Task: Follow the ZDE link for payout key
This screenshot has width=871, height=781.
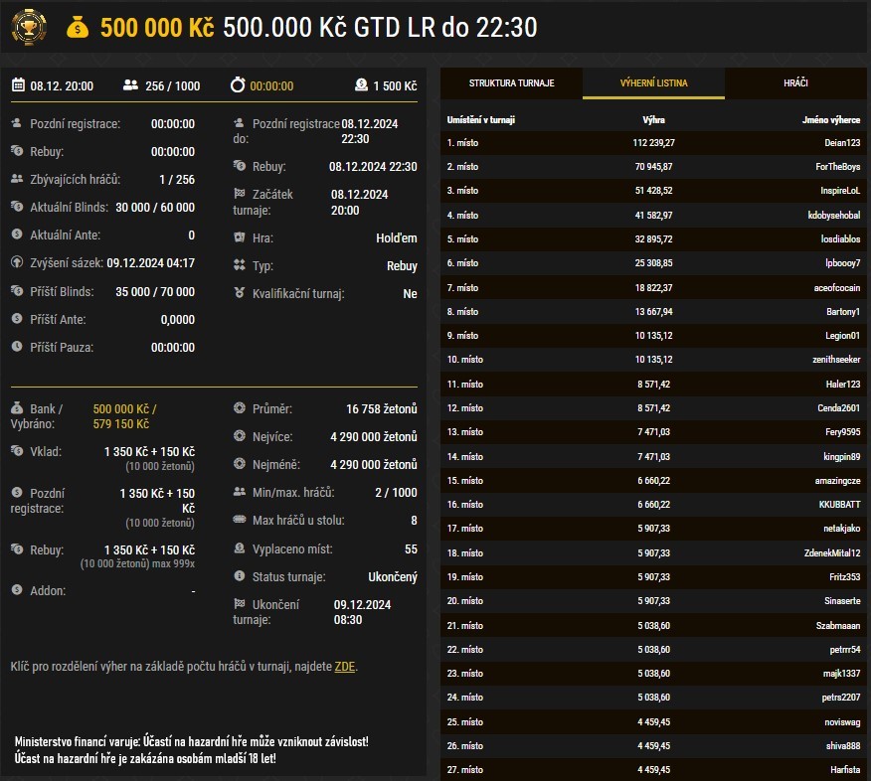Action: (344, 666)
